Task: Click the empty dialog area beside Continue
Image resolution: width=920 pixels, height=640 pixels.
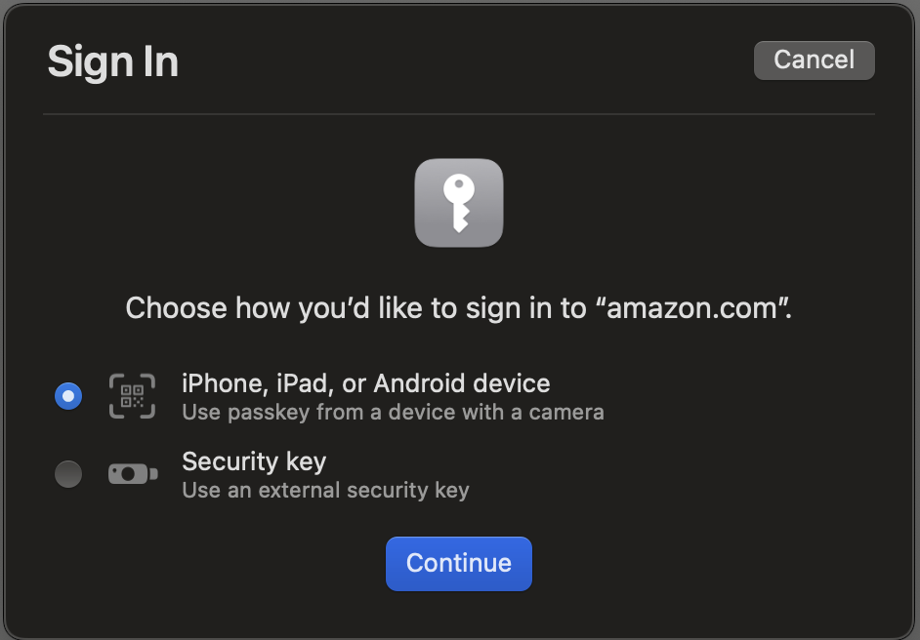Action: click(704, 563)
